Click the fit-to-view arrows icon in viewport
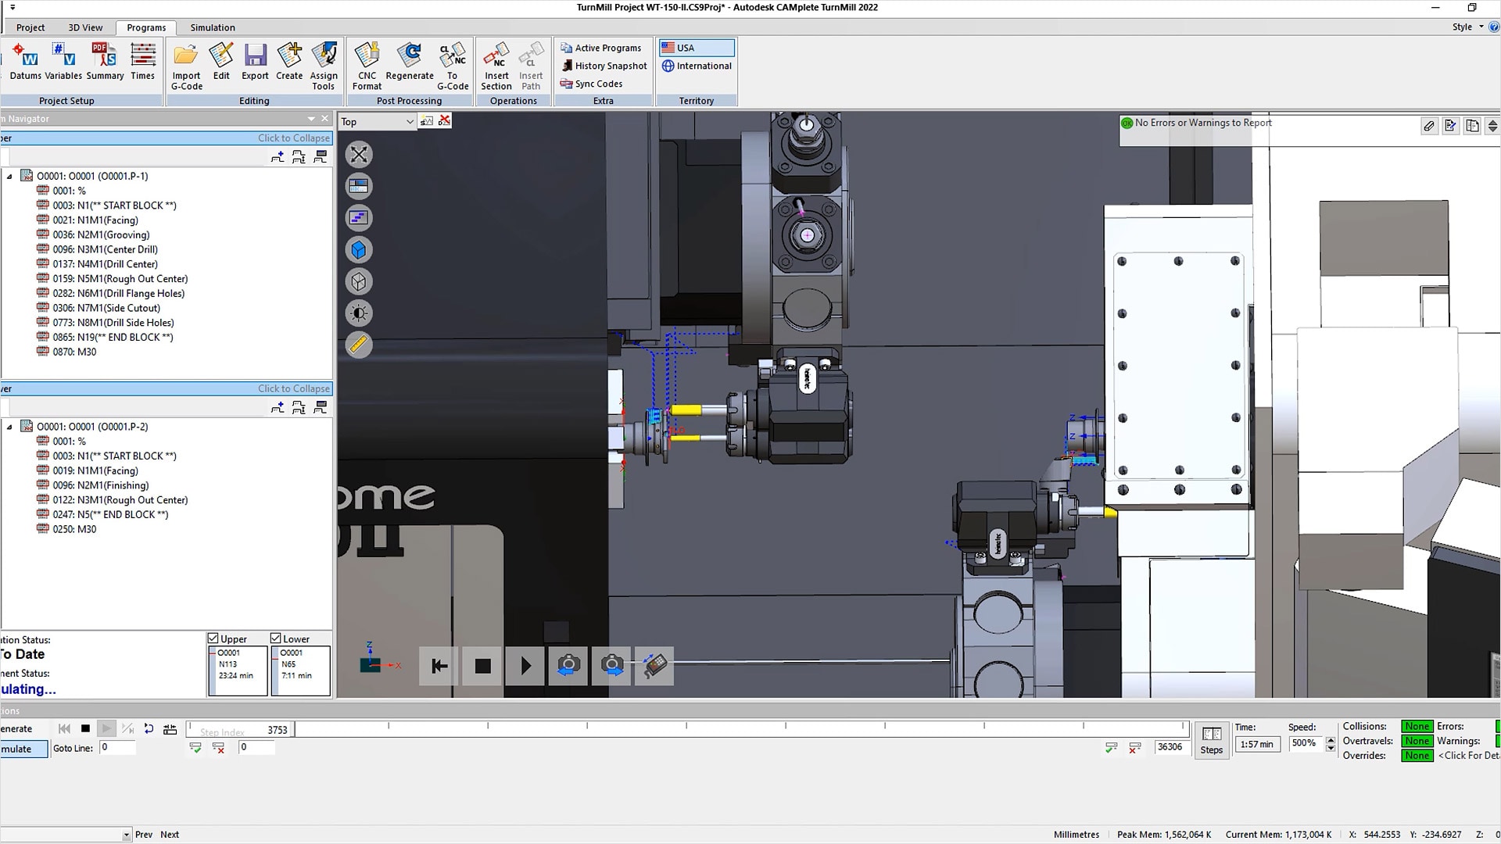The width and height of the screenshot is (1501, 844). point(359,155)
